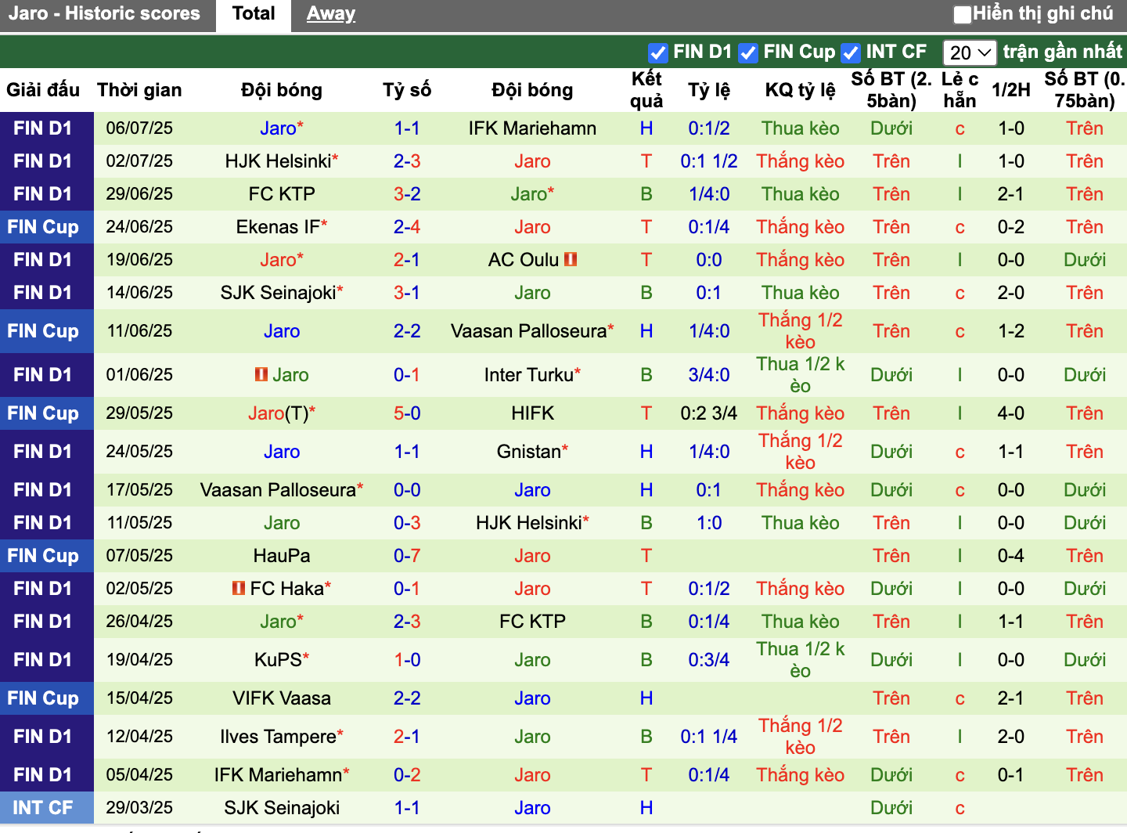Open IFK Mariehamn team in 06/07/25 row
The width and height of the screenshot is (1127, 833).
pyautogui.click(x=532, y=128)
